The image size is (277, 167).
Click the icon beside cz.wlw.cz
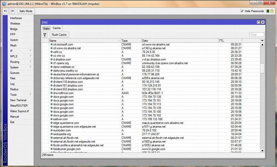click(52, 55)
